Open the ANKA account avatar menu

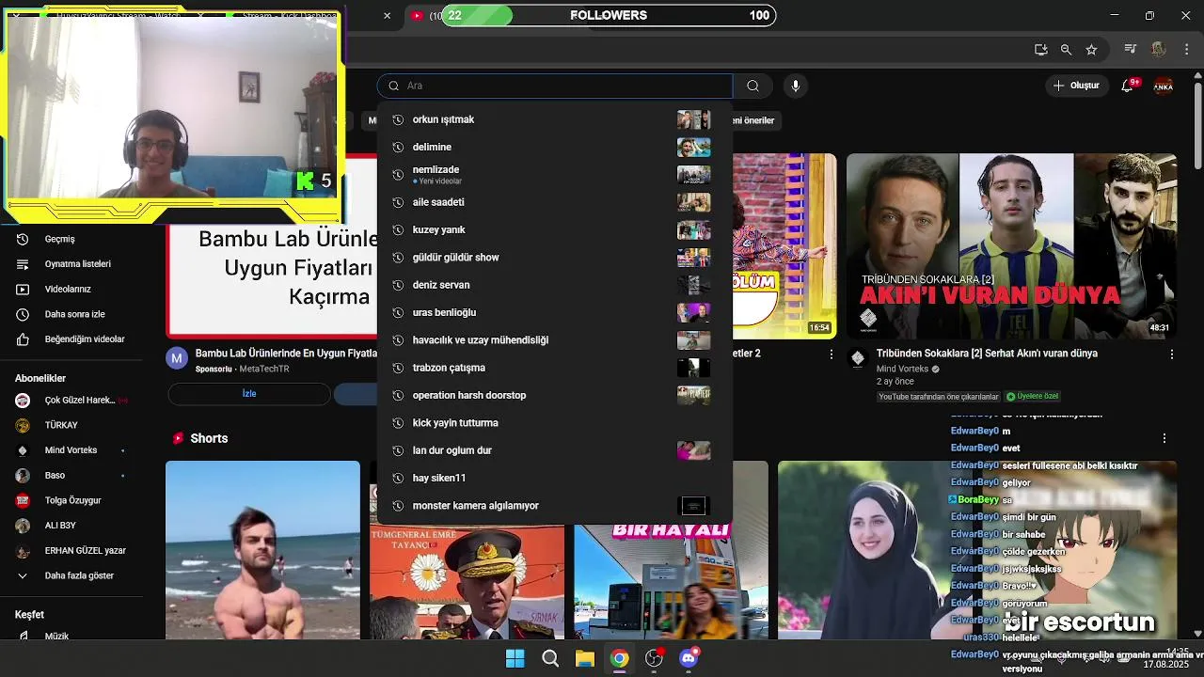(x=1164, y=86)
